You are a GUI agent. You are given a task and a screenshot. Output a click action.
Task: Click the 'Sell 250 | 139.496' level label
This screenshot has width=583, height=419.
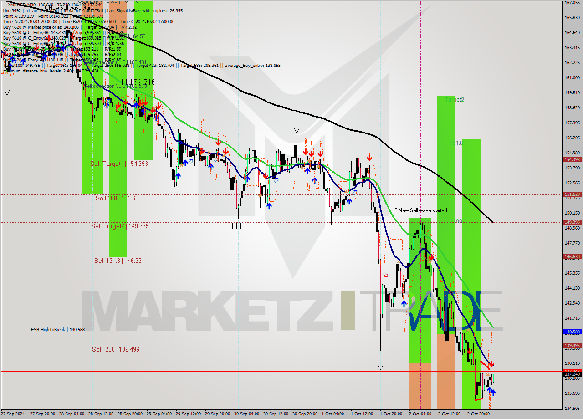116,349
